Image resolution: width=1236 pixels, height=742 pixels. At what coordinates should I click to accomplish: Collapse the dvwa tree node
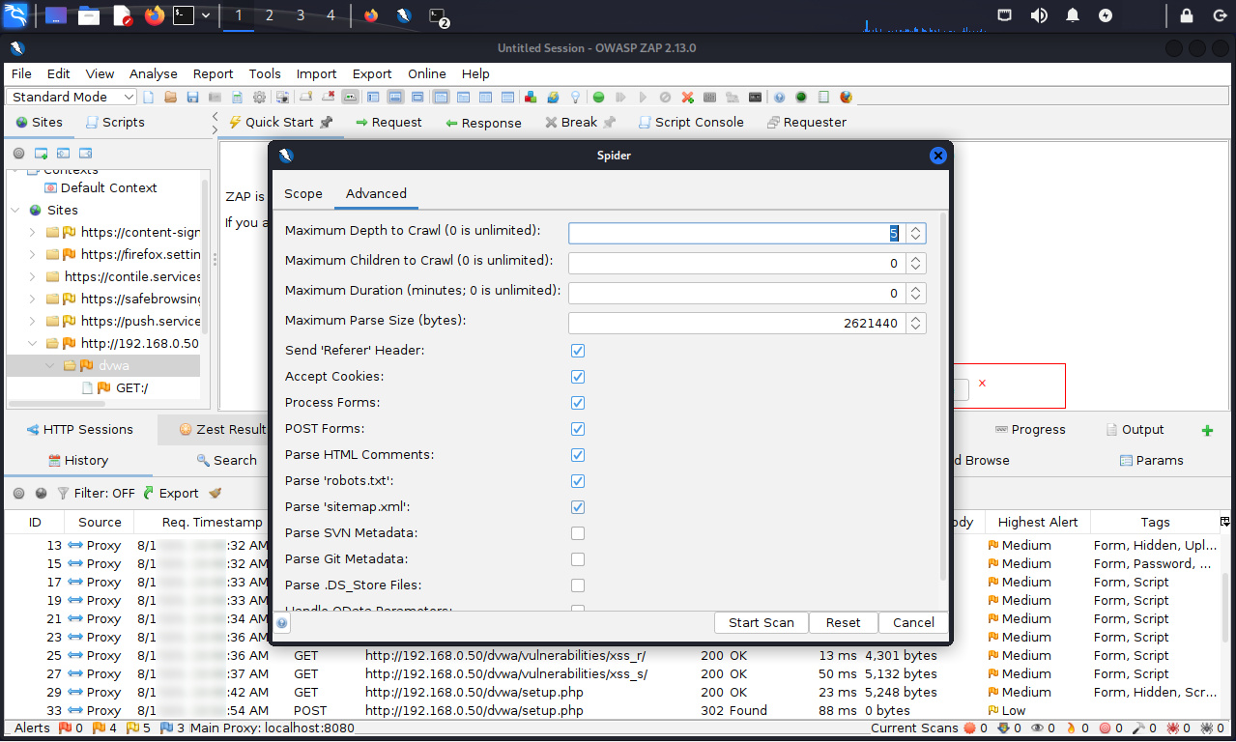[x=49, y=366]
